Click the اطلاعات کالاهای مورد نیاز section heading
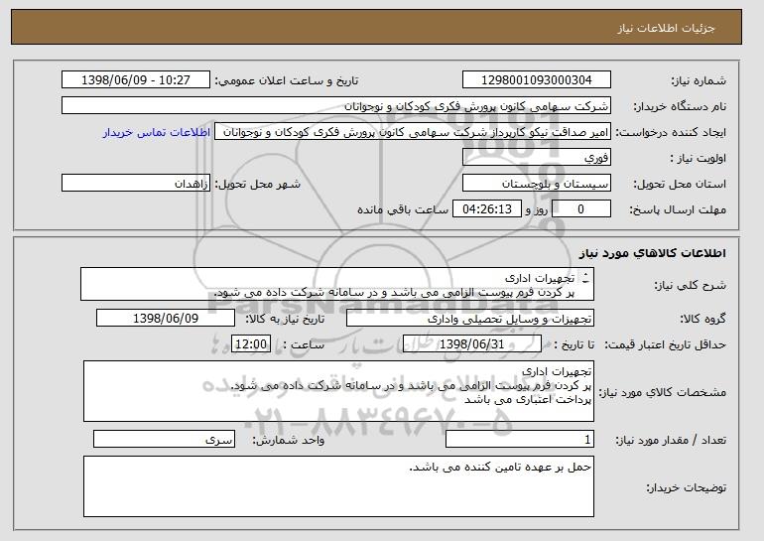Image resolution: width=764 pixels, height=541 pixels. click(653, 253)
